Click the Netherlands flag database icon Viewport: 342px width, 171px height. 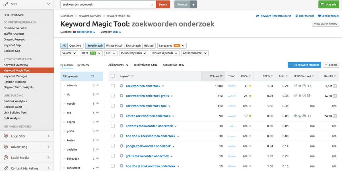[75, 32]
